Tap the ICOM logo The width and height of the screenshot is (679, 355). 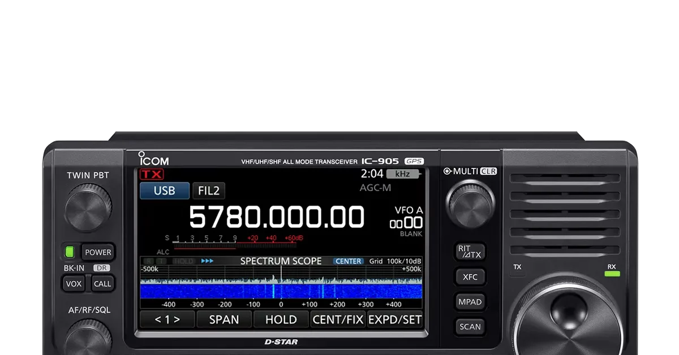click(153, 160)
